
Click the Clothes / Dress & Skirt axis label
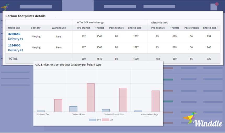(114, 114)
